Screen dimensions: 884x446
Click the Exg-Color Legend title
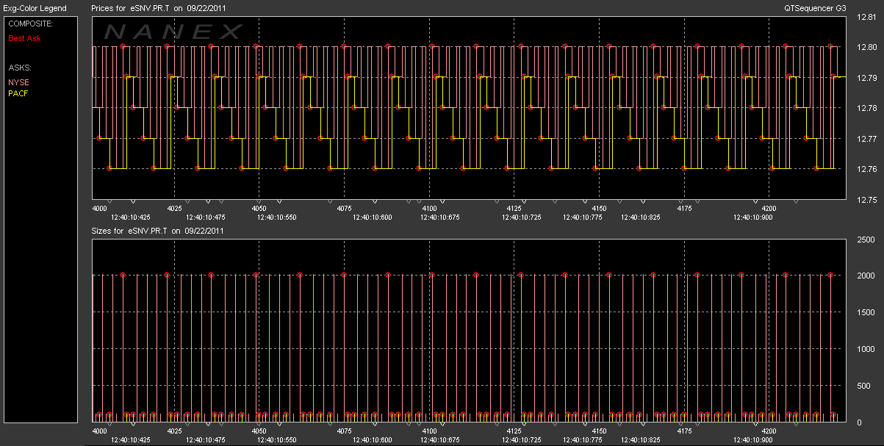(34, 8)
